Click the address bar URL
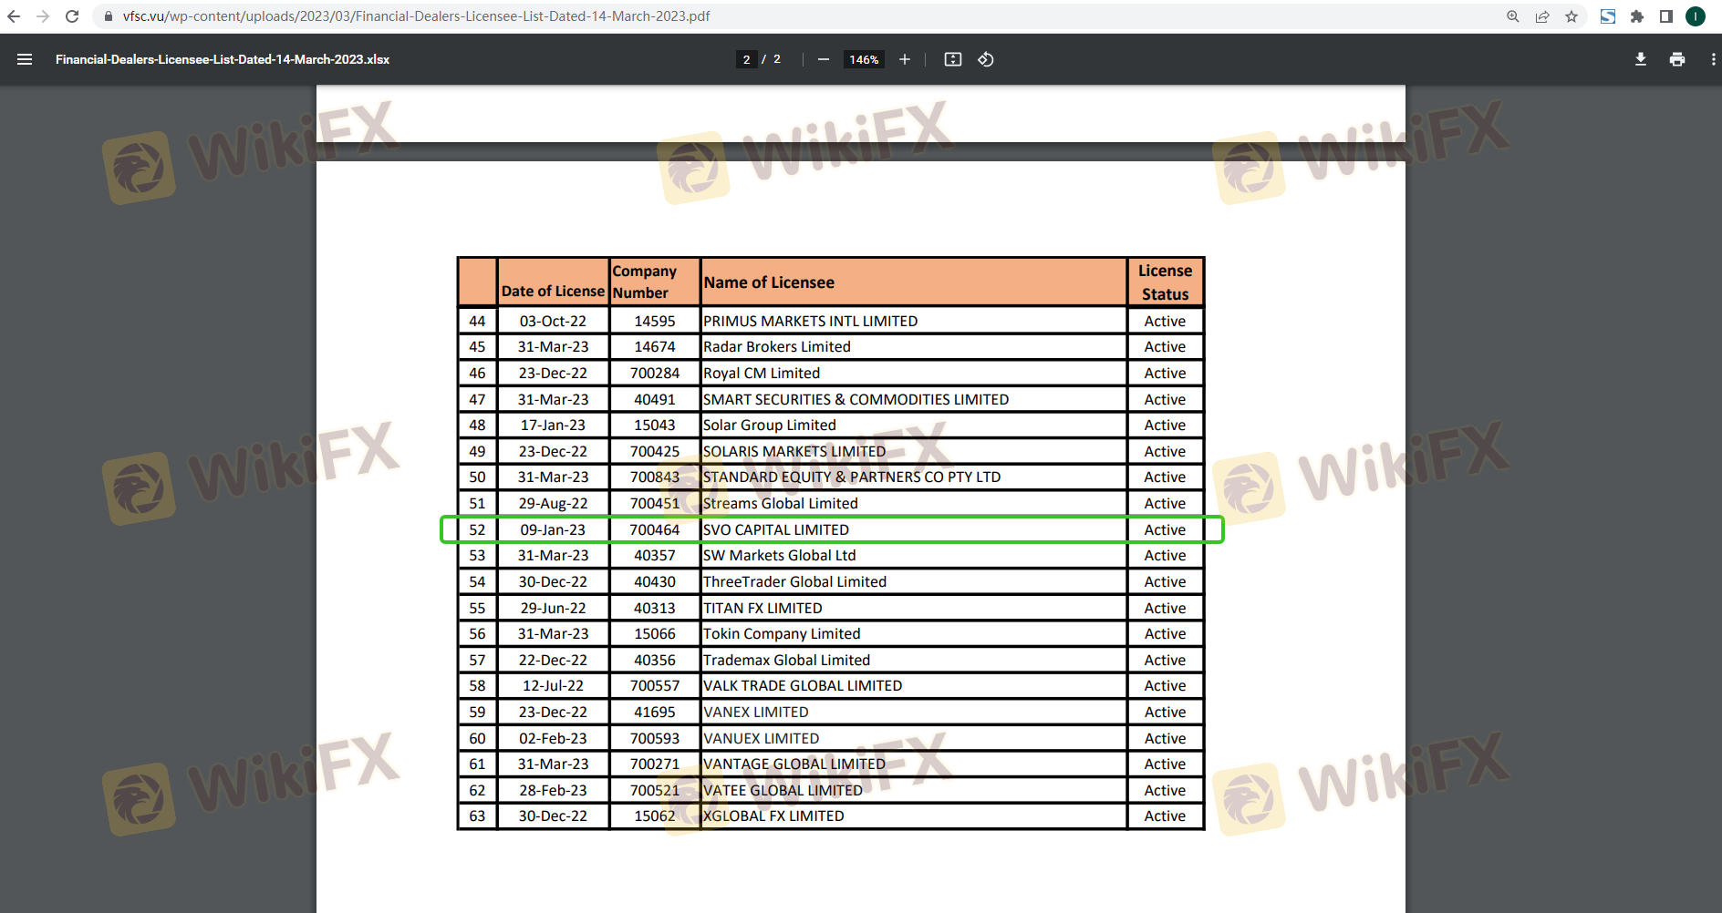This screenshot has height=913, width=1722. point(416,16)
